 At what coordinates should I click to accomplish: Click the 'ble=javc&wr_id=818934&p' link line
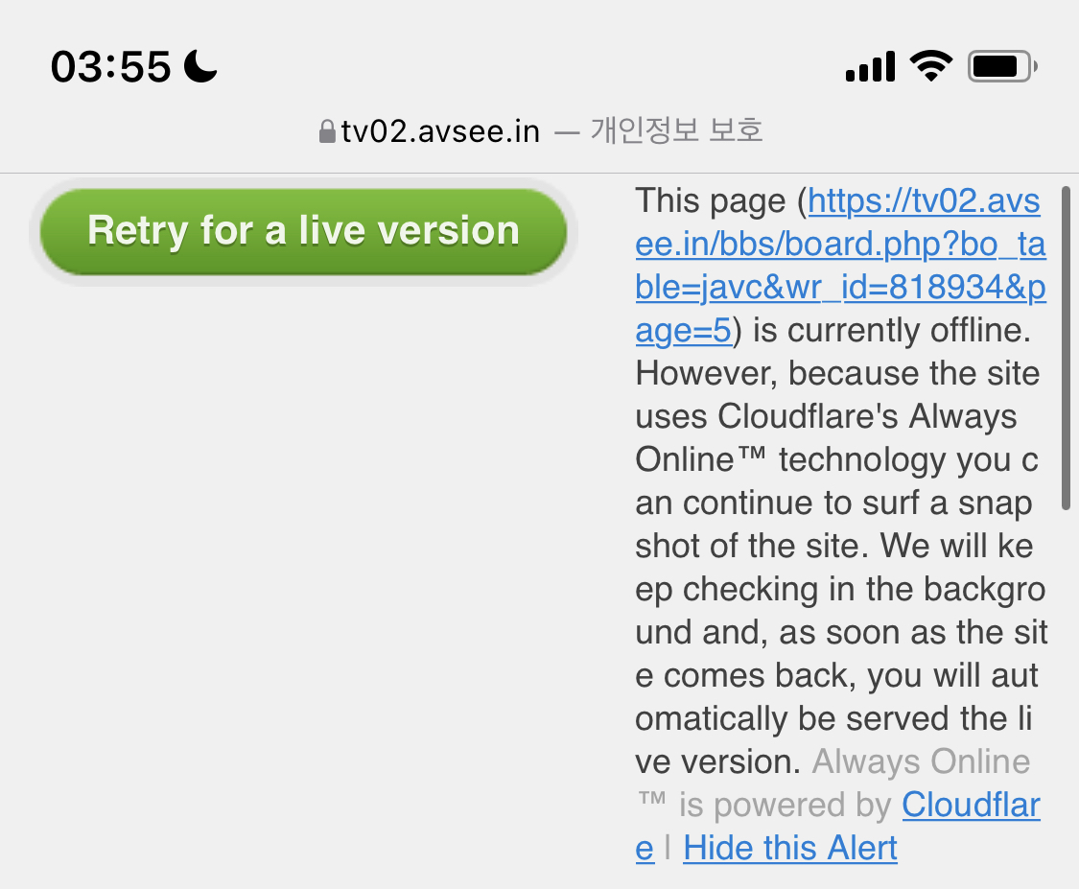840,287
